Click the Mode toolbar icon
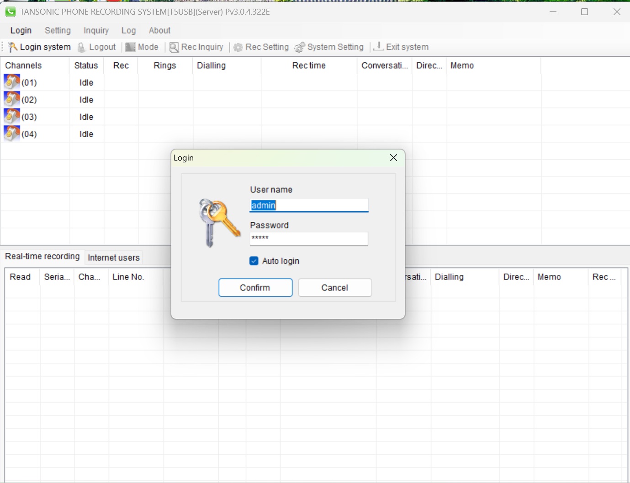Image resolution: width=630 pixels, height=483 pixels. [131, 47]
